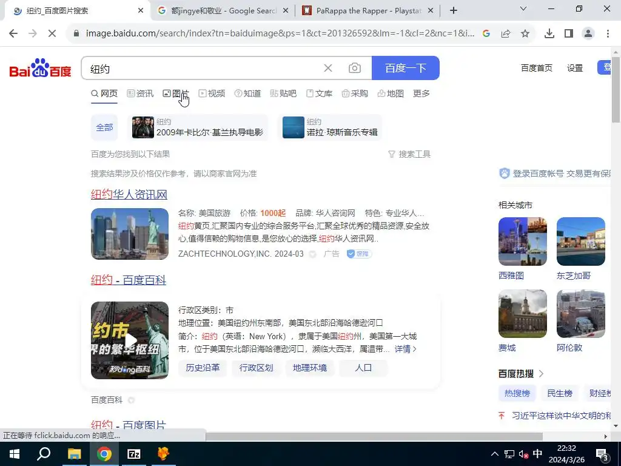This screenshot has width=621, height=466.
Task: Switch to the 网页 search tab
Action: (x=104, y=93)
